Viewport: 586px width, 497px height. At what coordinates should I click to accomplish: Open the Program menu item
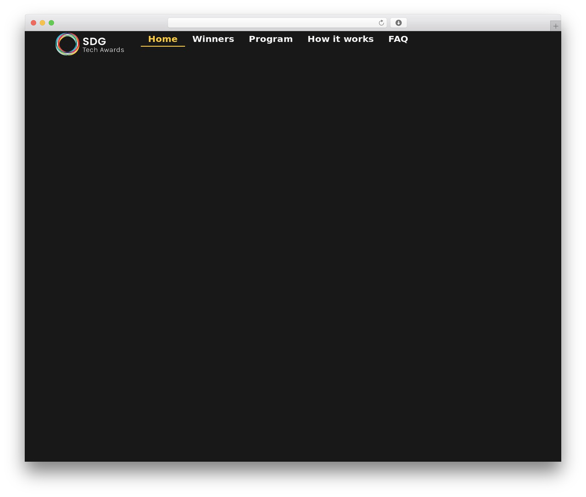(271, 39)
